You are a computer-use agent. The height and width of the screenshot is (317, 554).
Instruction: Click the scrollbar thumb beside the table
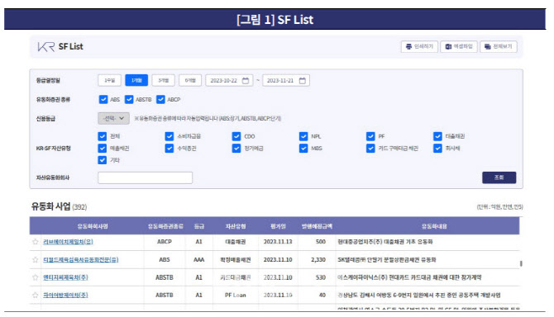(x=521, y=263)
